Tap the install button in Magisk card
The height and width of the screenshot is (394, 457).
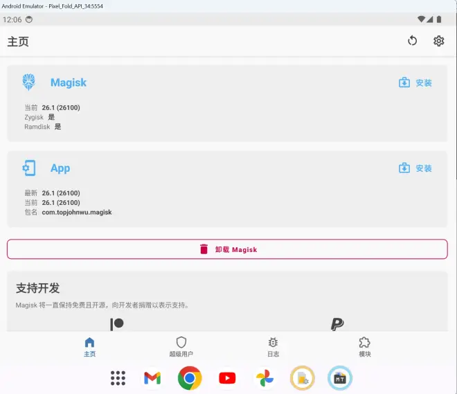415,83
